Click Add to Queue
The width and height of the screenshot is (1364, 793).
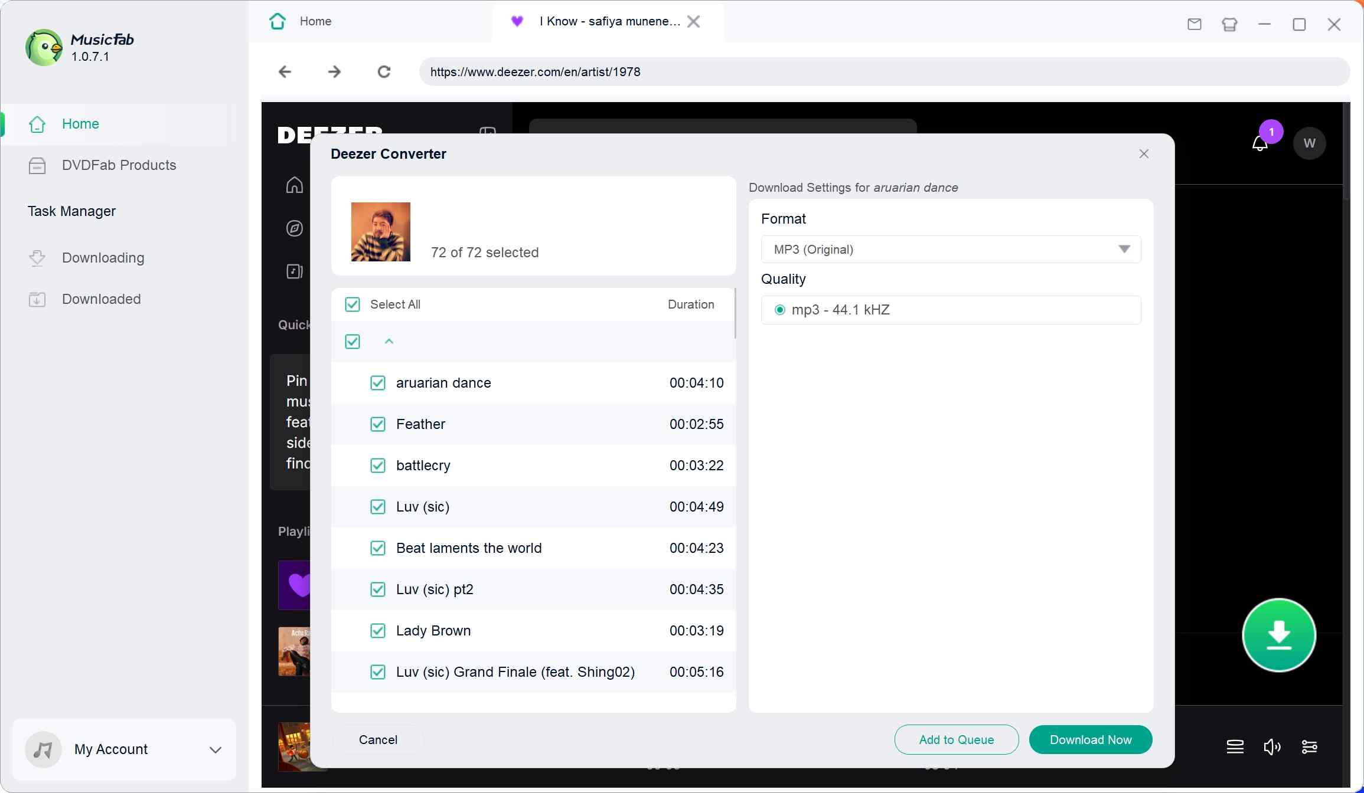tap(957, 740)
